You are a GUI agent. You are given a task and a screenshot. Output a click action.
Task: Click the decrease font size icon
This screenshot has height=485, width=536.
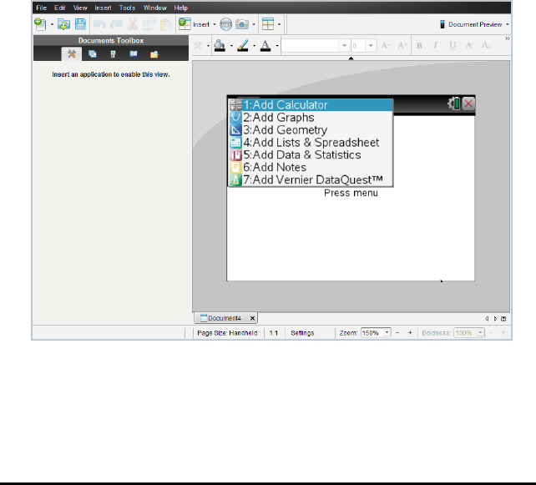click(402, 45)
